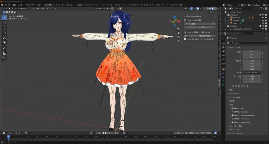Toggle Light visibility eye in outliner
The image size is (269, 144).
point(263,23)
